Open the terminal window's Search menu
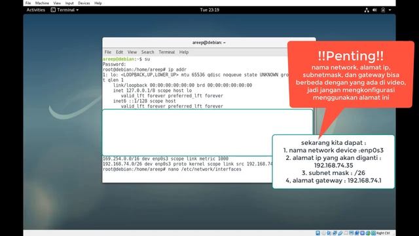Image resolution: width=419 pixels, height=236 pixels. click(x=148, y=52)
